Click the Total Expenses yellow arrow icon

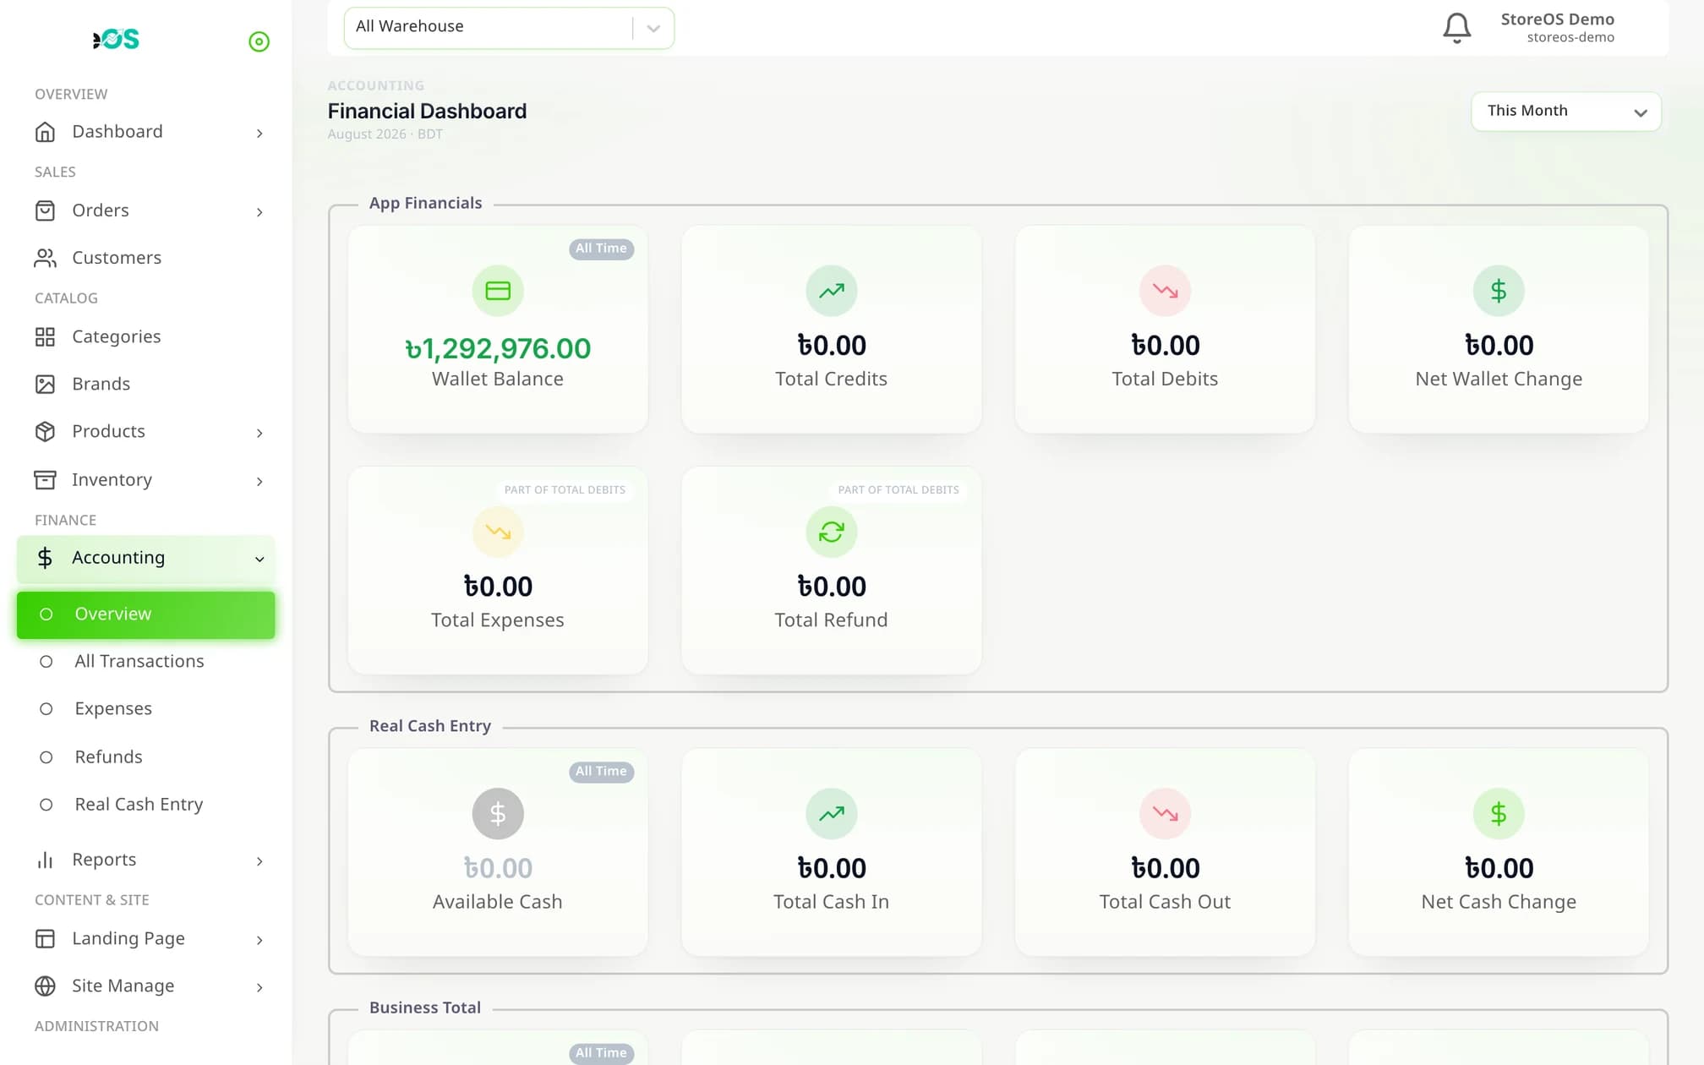tap(498, 532)
